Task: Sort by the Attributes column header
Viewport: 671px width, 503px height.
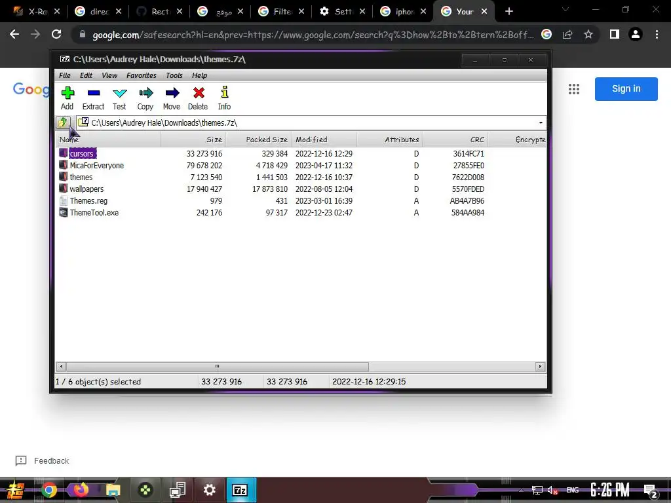Action: point(389,140)
